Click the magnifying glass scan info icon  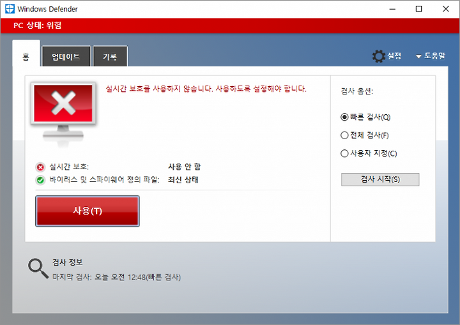38,268
